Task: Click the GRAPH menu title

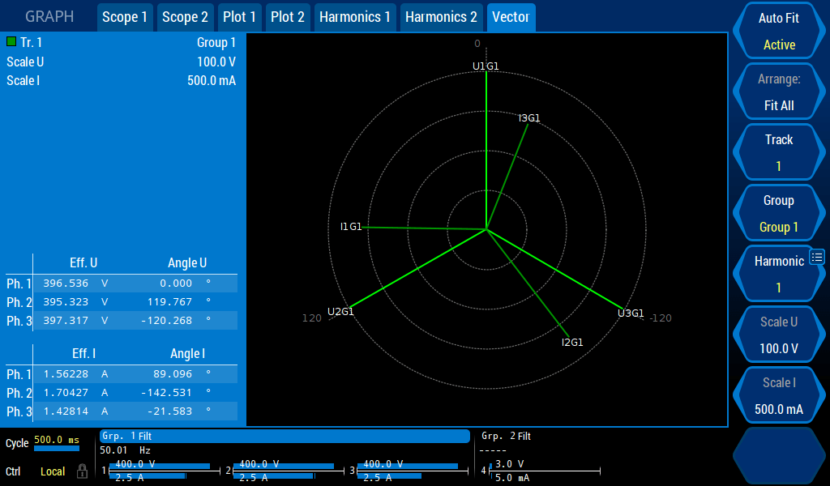Action: pyautogui.click(x=49, y=17)
